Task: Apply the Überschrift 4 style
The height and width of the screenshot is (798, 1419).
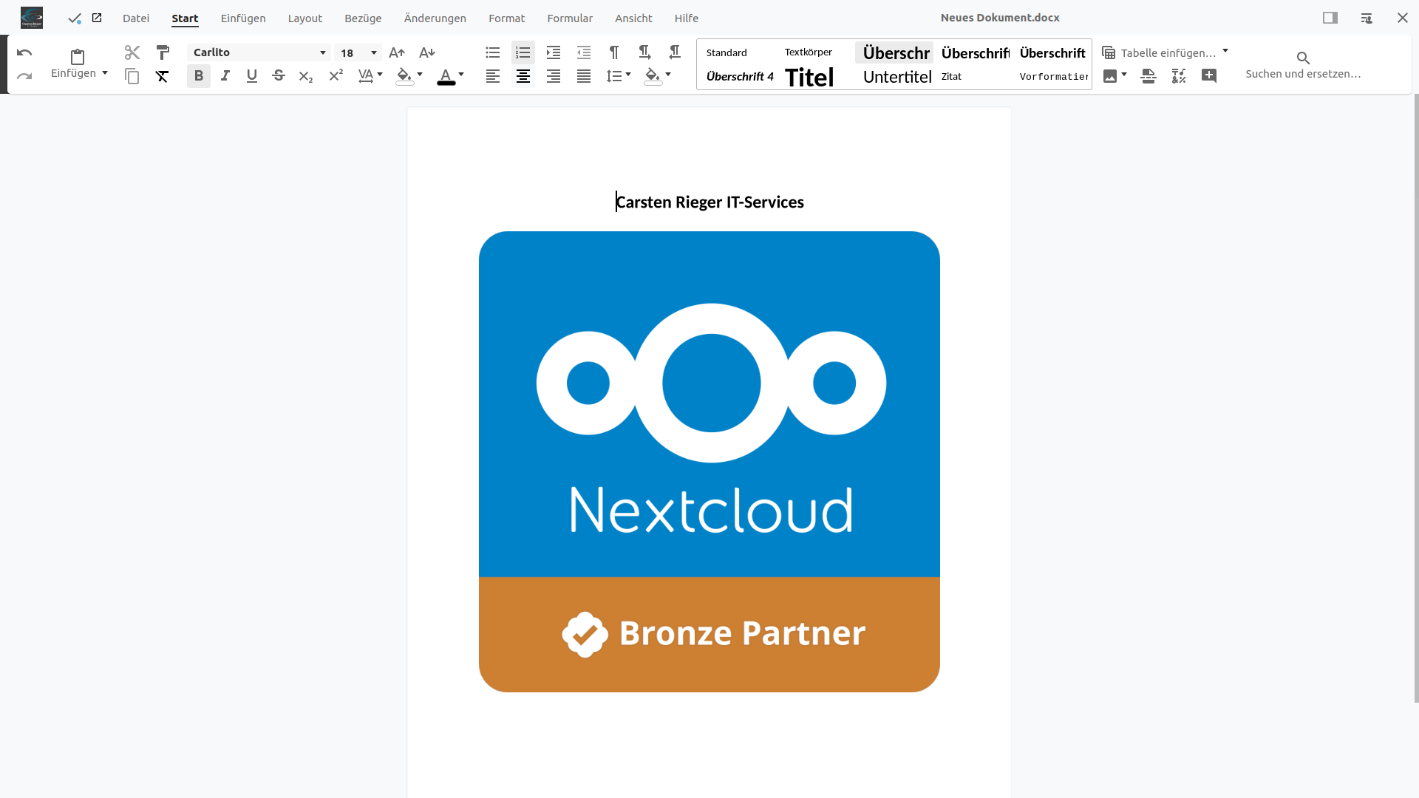Action: [740, 77]
